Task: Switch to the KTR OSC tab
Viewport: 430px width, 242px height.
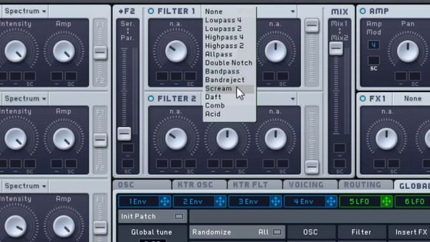Action: click(200, 185)
